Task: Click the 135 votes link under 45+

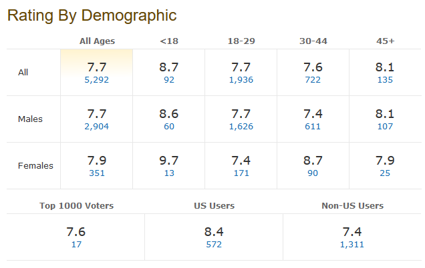Action: [x=386, y=79]
